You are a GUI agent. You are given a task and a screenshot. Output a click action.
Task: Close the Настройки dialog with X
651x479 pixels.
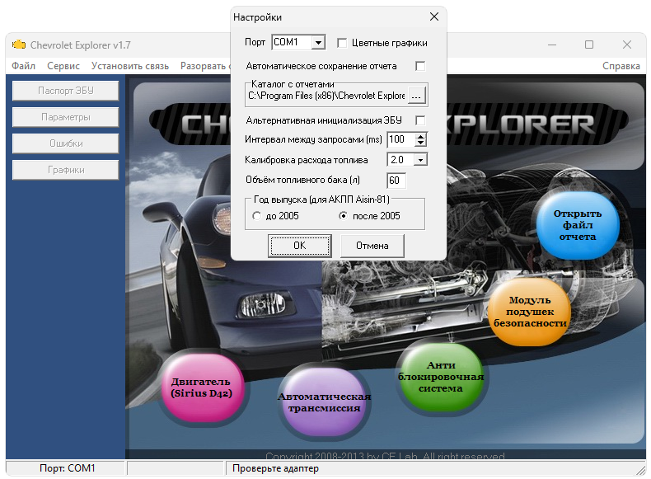tap(434, 17)
